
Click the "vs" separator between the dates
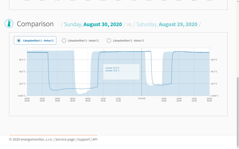(129, 24)
